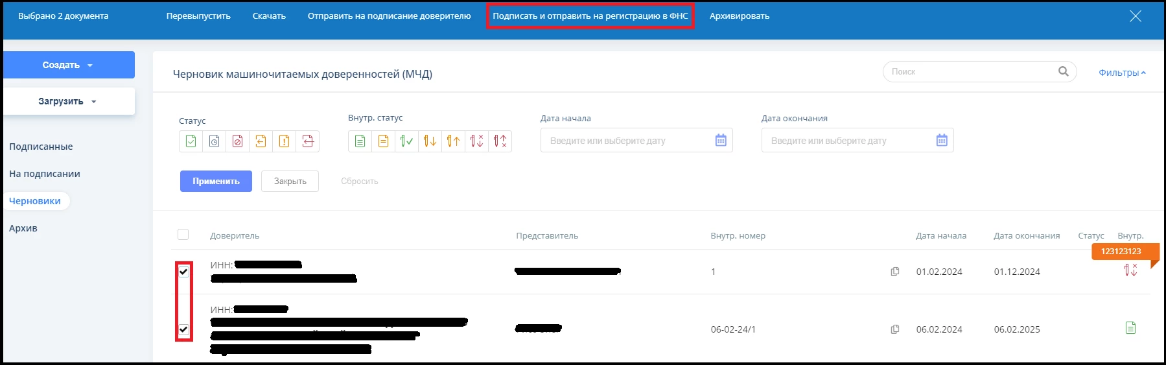Click the Поиск search field
Image resolution: width=1166 pixels, height=365 pixels.
[x=969, y=72]
